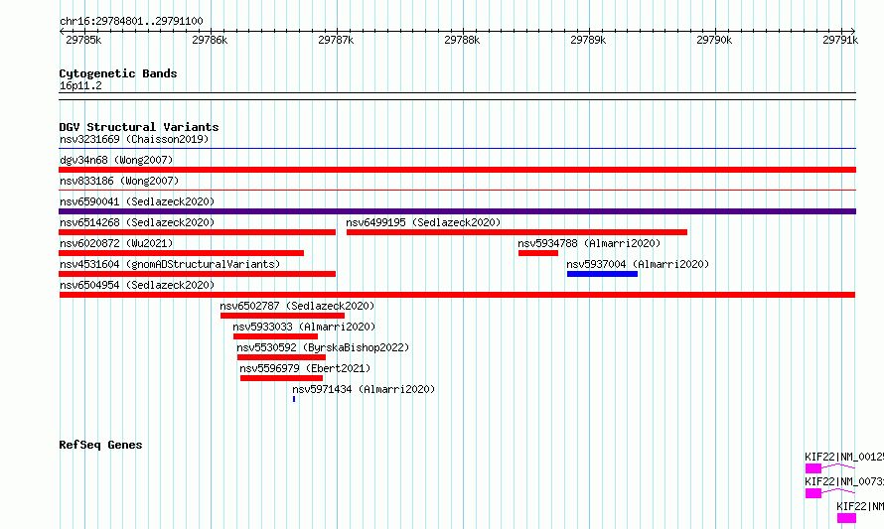Viewport: 884px width, 529px height.
Task: Click the thick red dgv34n68 variant bar
Action: [457, 170]
